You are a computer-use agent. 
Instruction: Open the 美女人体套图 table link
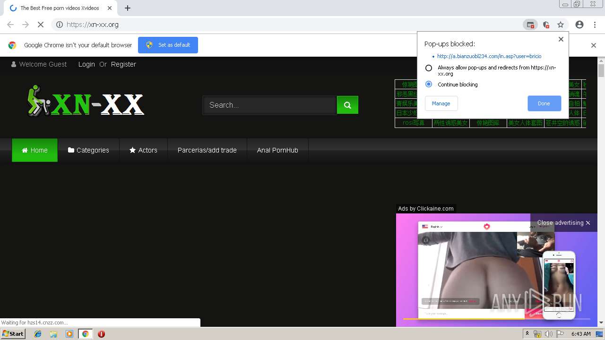tap(525, 123)
